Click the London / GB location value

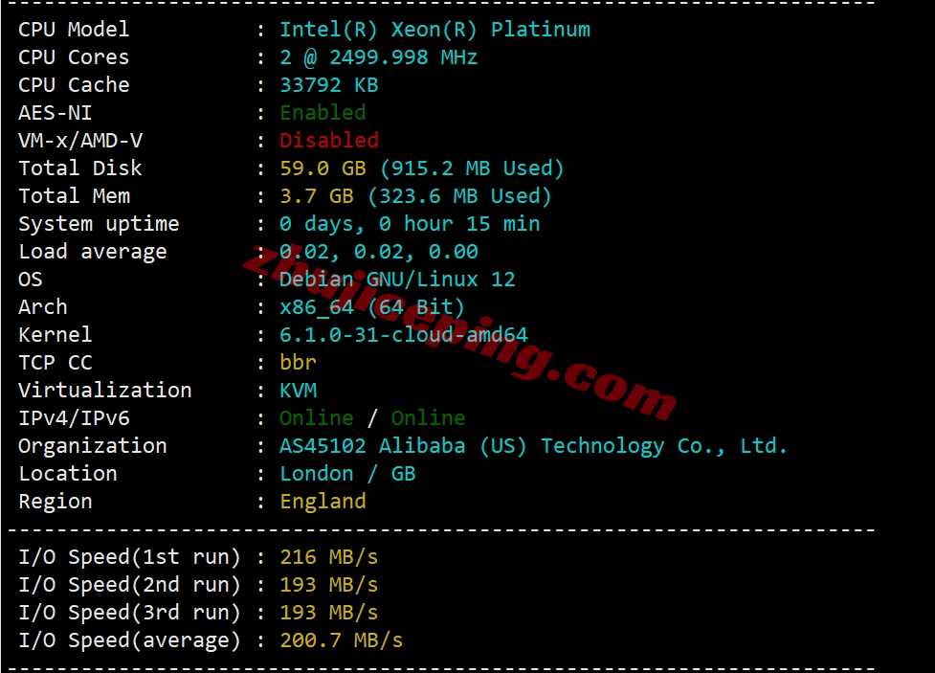click(x=347, y=474)
